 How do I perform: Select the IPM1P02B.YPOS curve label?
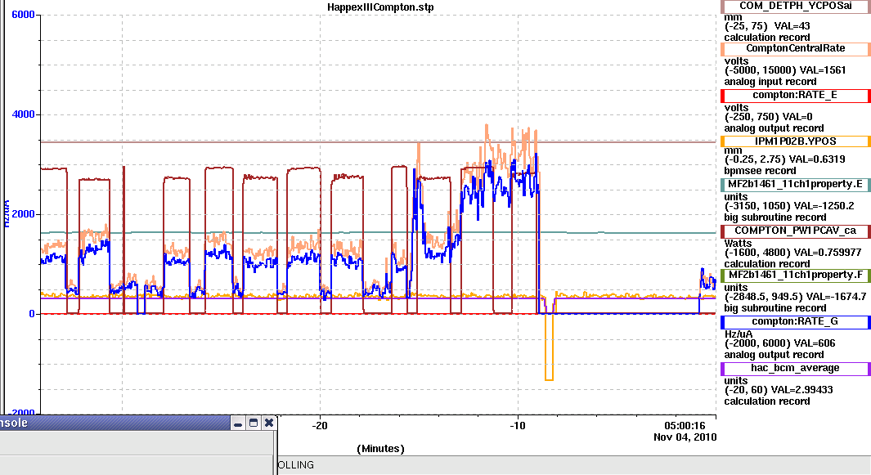796,142
